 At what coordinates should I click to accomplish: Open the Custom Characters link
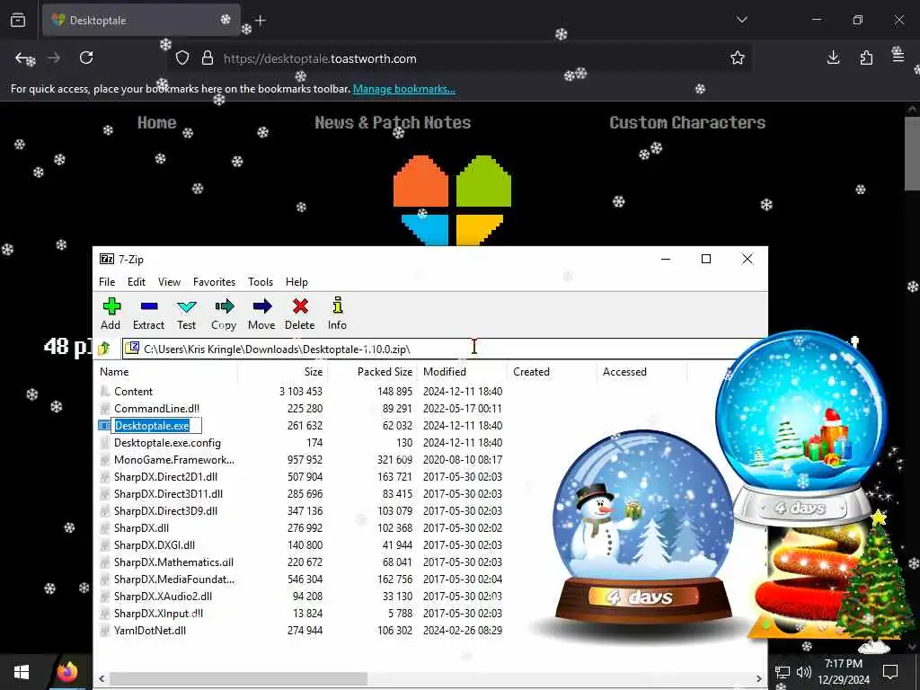click(x=687, y=122)
